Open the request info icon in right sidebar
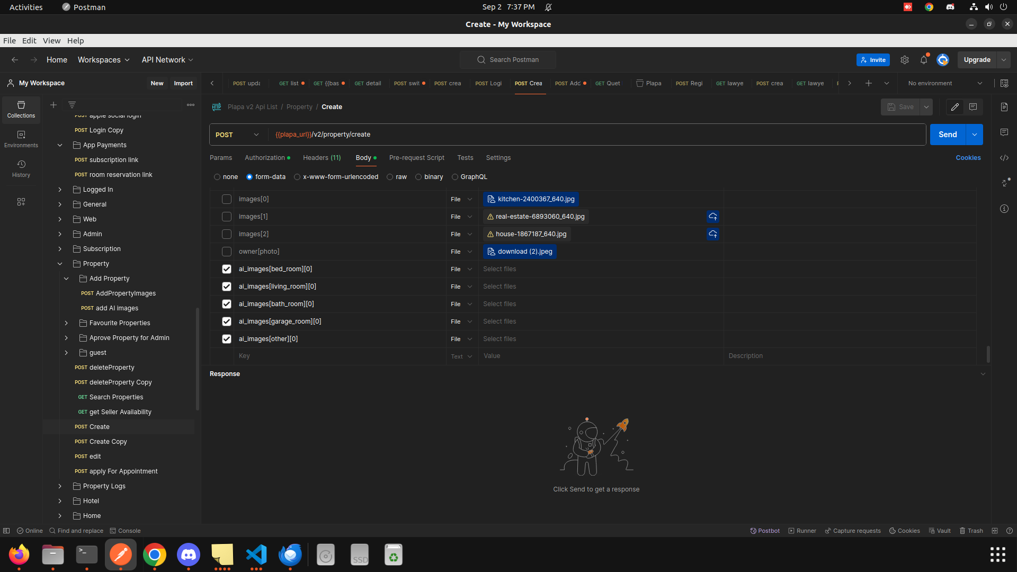1017x572 pixels. click(x=1004, y=209)
